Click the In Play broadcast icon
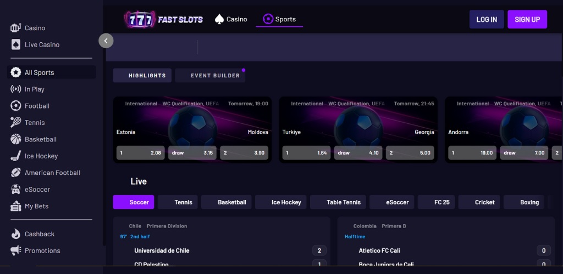This screenshot has height=274, width=563. [15, 89]
